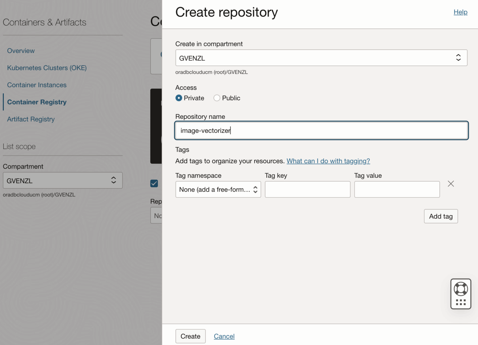
Task: Cancel the repository creation
Action: pos(224,336)
